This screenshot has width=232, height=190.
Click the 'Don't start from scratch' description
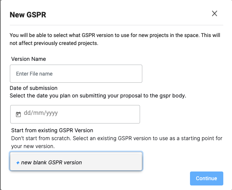click(x=117, y=142)
